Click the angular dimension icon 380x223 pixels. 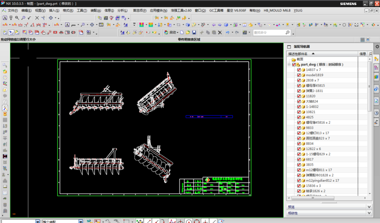tap(32, 25)
